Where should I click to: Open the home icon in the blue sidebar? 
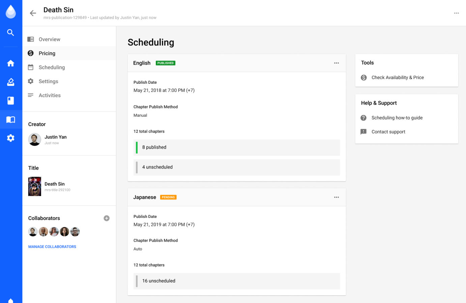pyautogui.click(x=11, y=63)
